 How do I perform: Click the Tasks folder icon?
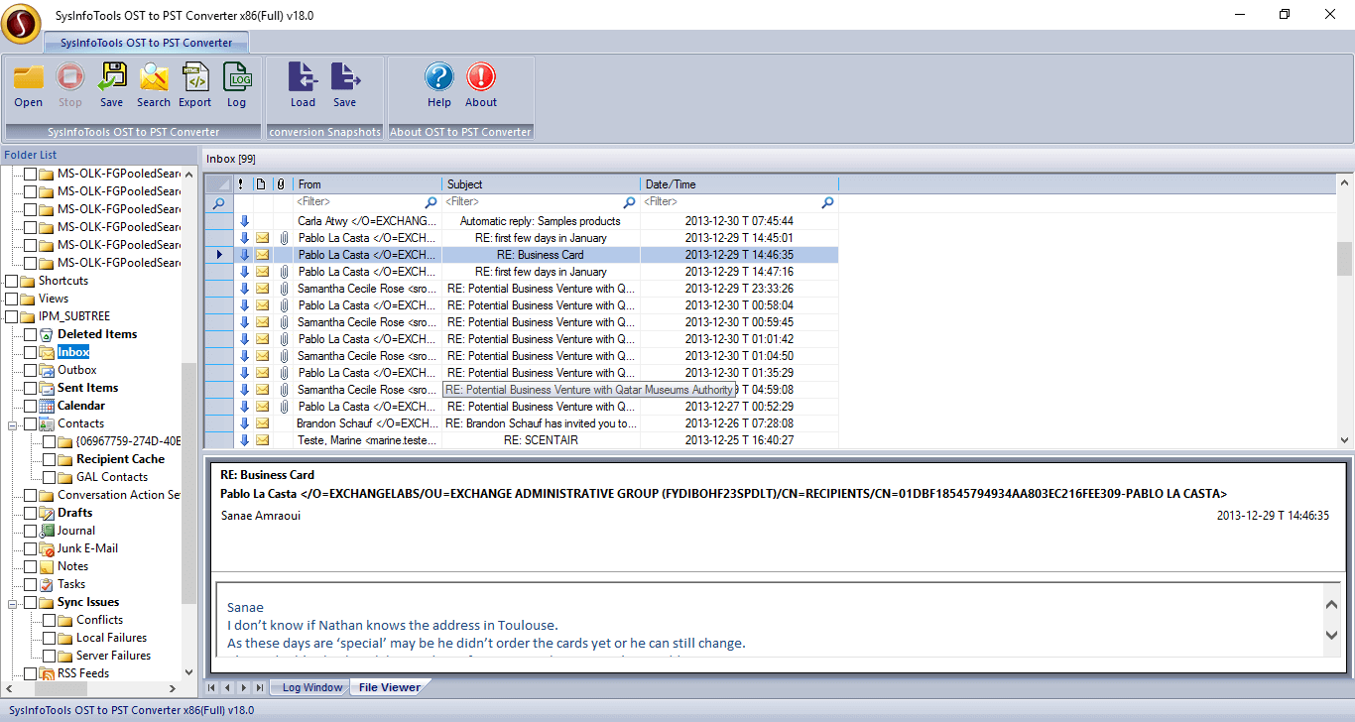(x=47, y=584)
